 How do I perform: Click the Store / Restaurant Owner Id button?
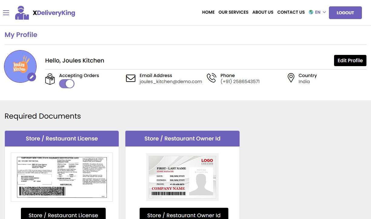coord(184,215)
